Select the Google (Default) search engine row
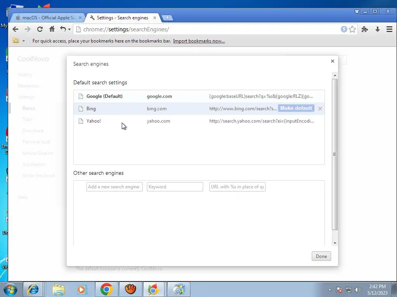This screenshot has height=297, width=397. (x=199, y=96)
